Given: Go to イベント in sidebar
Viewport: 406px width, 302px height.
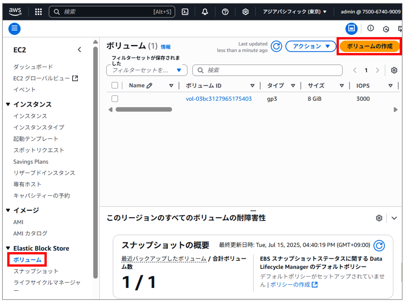Looking at the screenshot, I should (x=24, y=89).
